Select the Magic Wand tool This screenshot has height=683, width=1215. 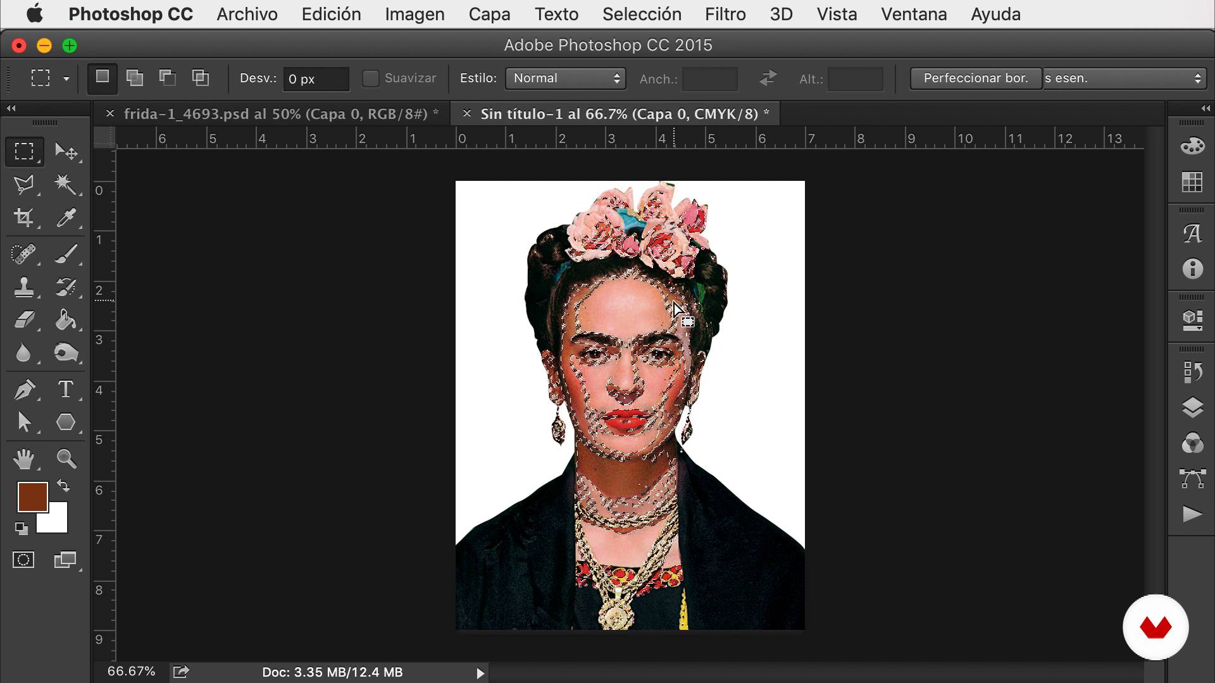tap(66, 185)
